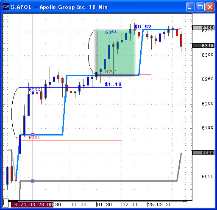Image resolution: width=217 pixels, height=210 pixels.
Task: Click the 6235 level label
Action: click(x=35, y=90)
